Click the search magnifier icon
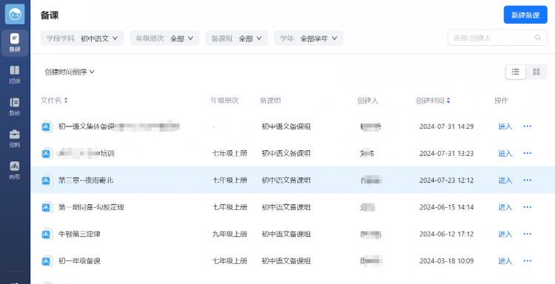Image resolution: width=555 pixels, height=284 pixels. click(538, 38)
